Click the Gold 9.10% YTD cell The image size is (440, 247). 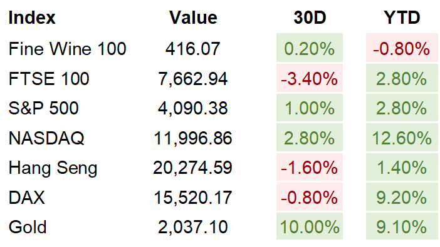pos(402,226)
